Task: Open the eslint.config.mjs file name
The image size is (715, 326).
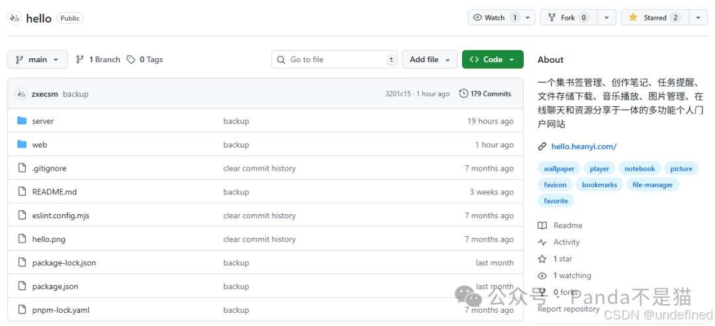Action: (x=61, y=216)
